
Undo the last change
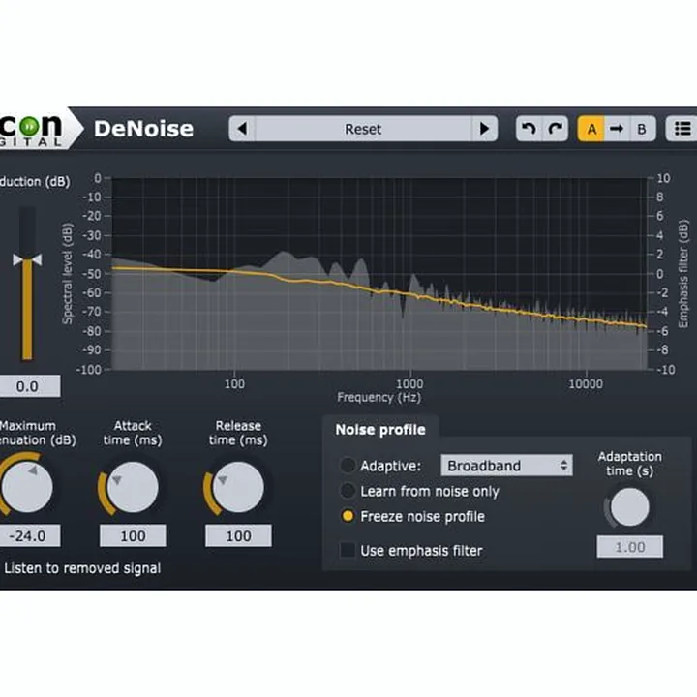click(x=529, y=129)
